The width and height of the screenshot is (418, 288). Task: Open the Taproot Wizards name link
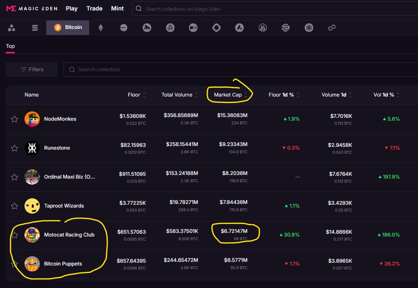pos(64,206)
